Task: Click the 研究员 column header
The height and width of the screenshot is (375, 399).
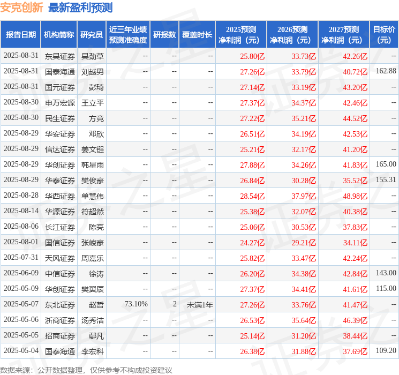Action: pyautogui.click(x=92, y=35)
